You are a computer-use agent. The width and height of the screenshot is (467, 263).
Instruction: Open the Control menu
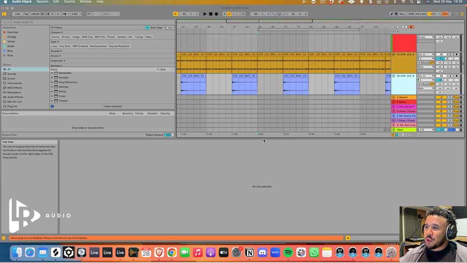(69, 2)
